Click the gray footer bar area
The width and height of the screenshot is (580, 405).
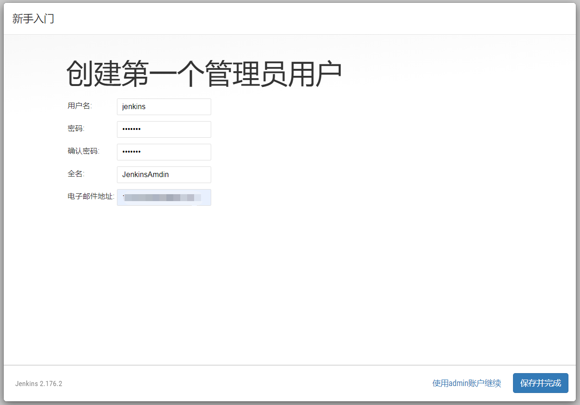click(277, 383)
